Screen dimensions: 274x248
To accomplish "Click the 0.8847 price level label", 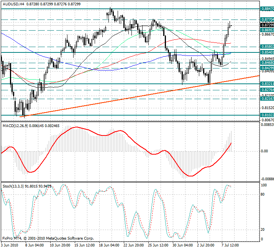I will pyautogui.click(x=267, y=9).
